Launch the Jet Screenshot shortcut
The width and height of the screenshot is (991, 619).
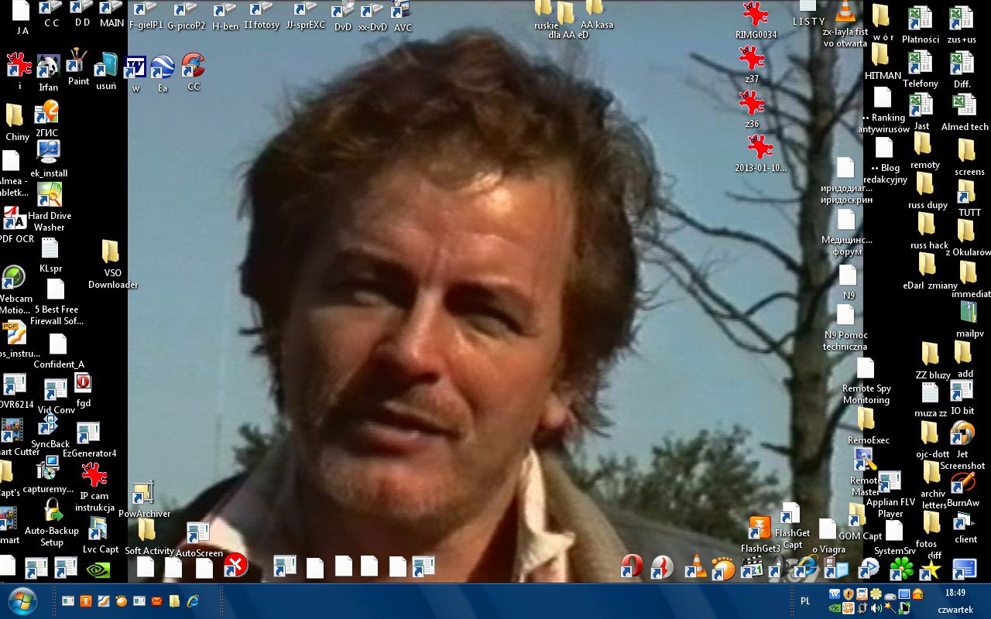point(962,434)
